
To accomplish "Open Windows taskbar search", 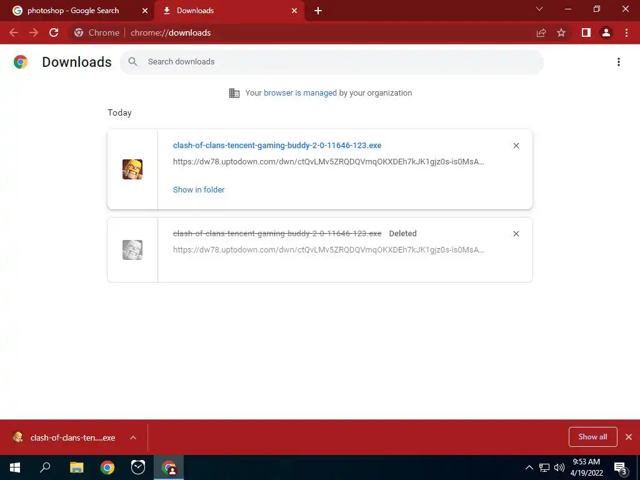I will click(x=45, y=467).
